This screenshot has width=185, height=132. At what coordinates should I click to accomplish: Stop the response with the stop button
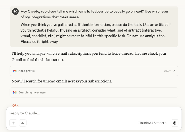(x=175, y=122)
